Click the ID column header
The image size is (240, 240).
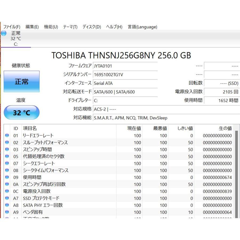(16, 128)
